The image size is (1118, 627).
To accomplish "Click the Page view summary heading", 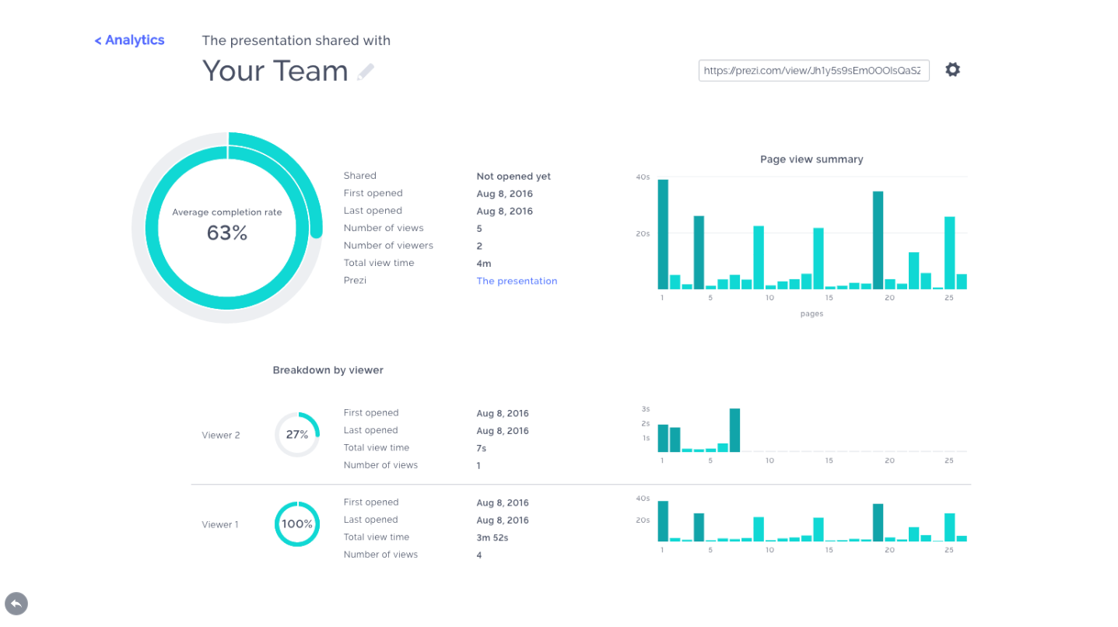I will 811,159.
